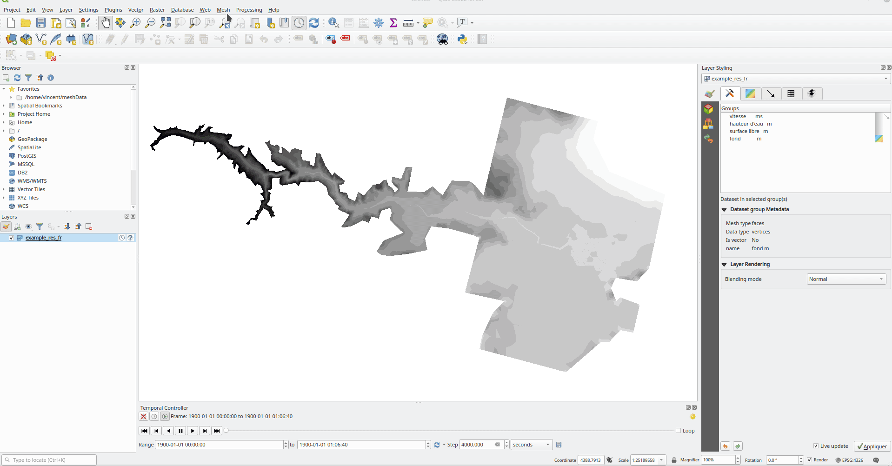Click the Save Project icon
892x466 pixels.
point(41,23)
